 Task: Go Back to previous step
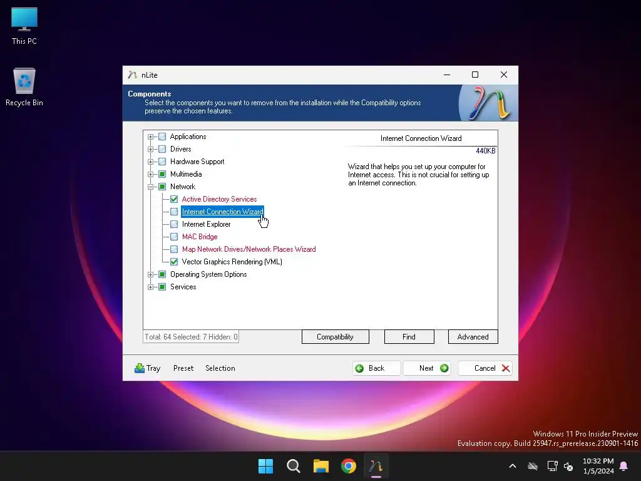[376, 368]
